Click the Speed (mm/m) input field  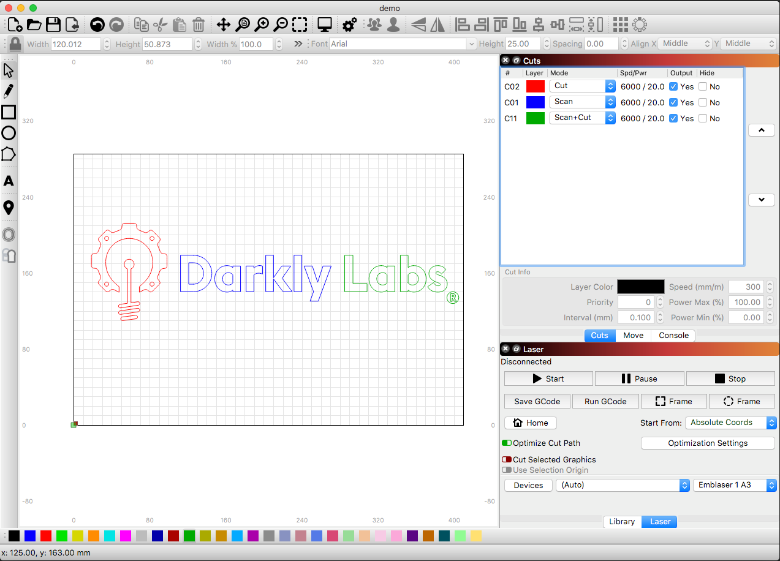745,287
